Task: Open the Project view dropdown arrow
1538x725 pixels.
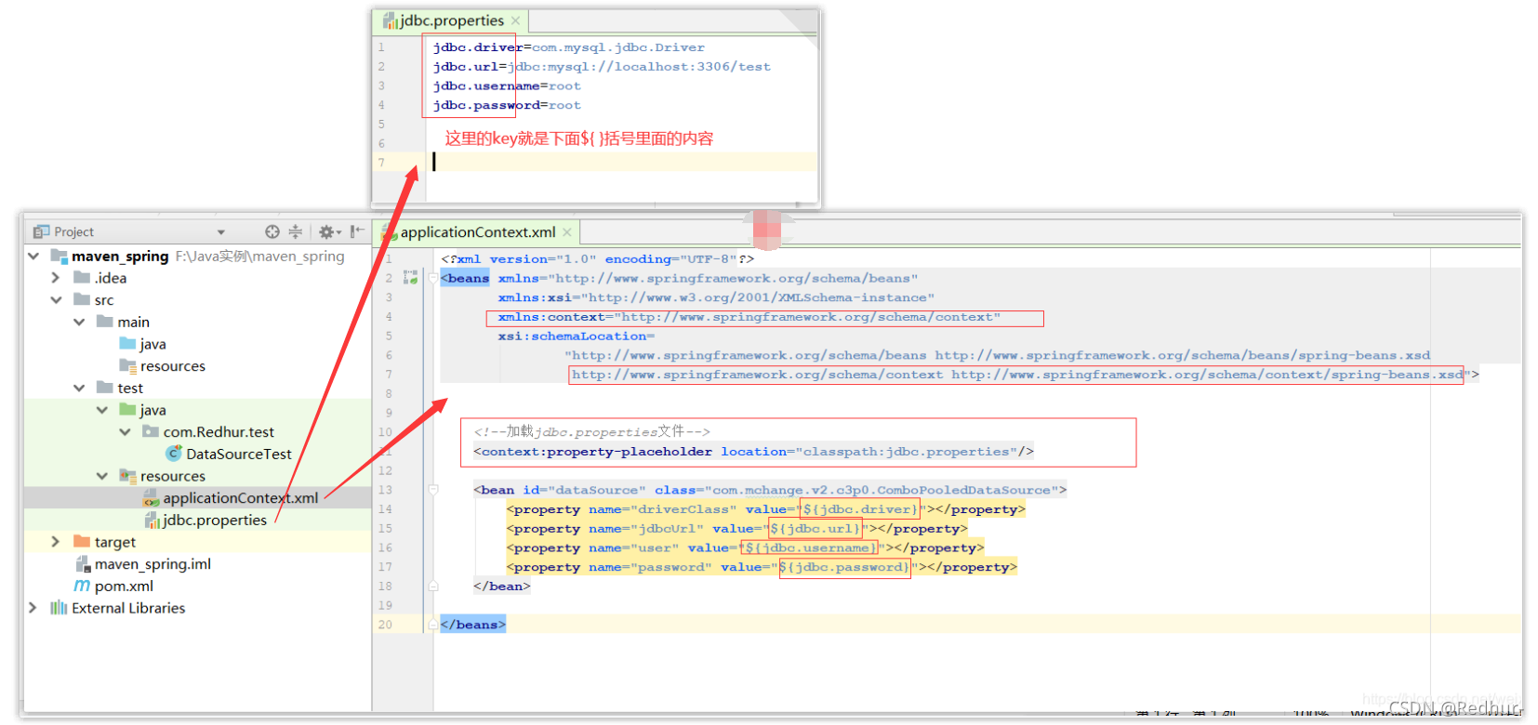Action: point(221,232)
